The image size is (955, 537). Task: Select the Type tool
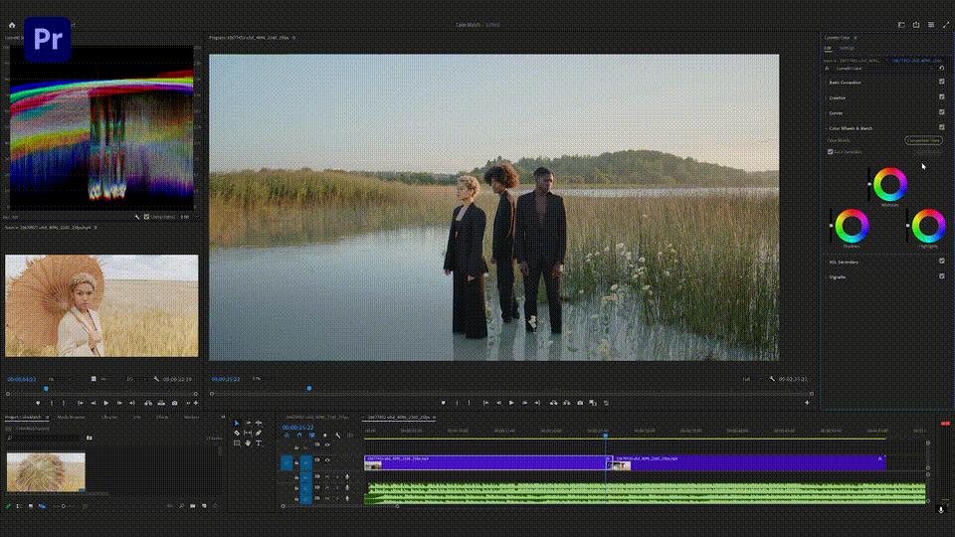(x=259, y=443)
